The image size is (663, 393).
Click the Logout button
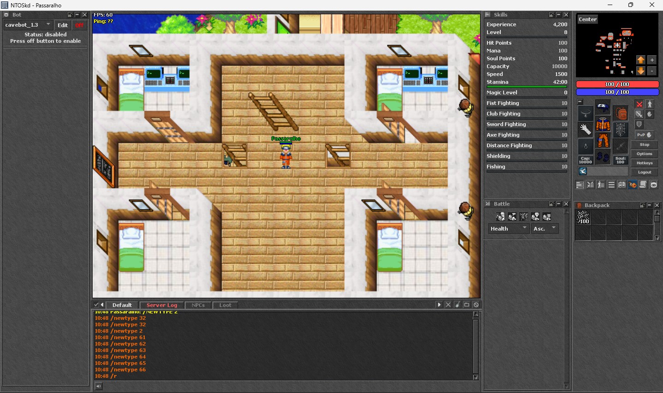pyautogui.click(x=644, y=172)
